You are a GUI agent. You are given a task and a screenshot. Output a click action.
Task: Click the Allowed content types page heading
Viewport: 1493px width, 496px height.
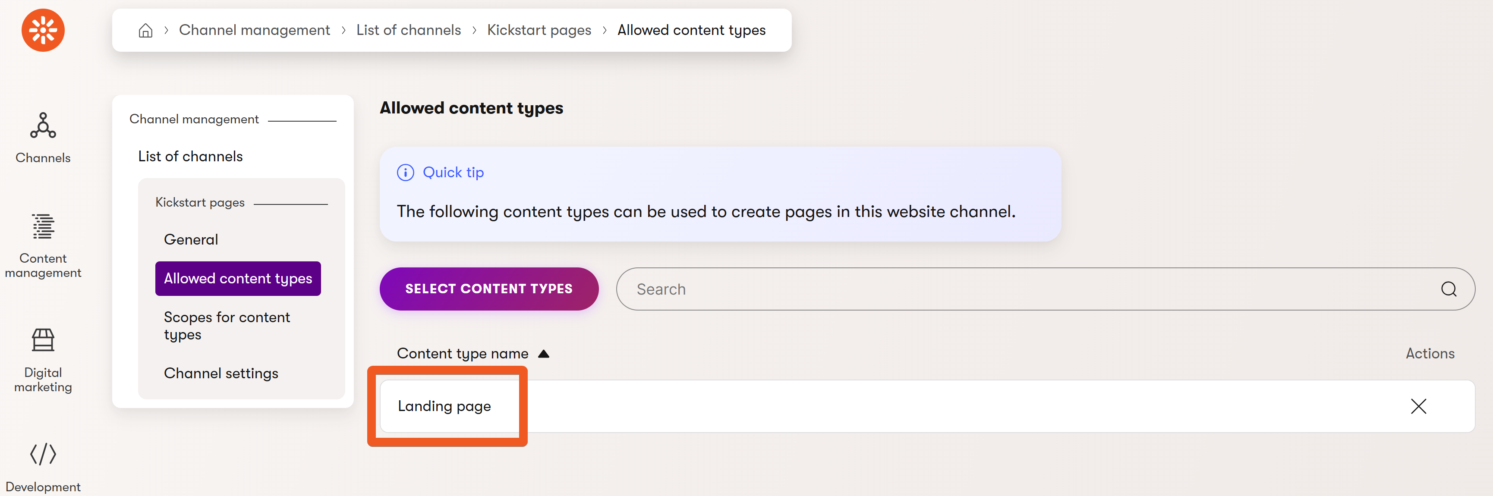(471, 108)
